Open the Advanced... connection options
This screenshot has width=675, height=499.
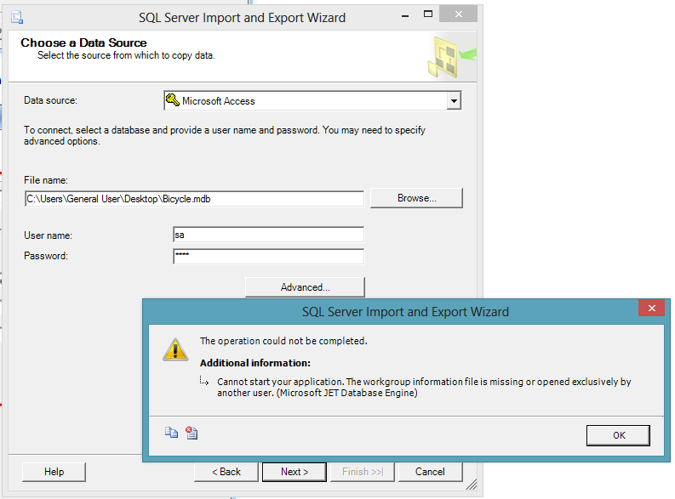(x=306, y=287)
